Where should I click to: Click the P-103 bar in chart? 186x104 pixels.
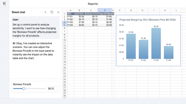tap(156, 43)
